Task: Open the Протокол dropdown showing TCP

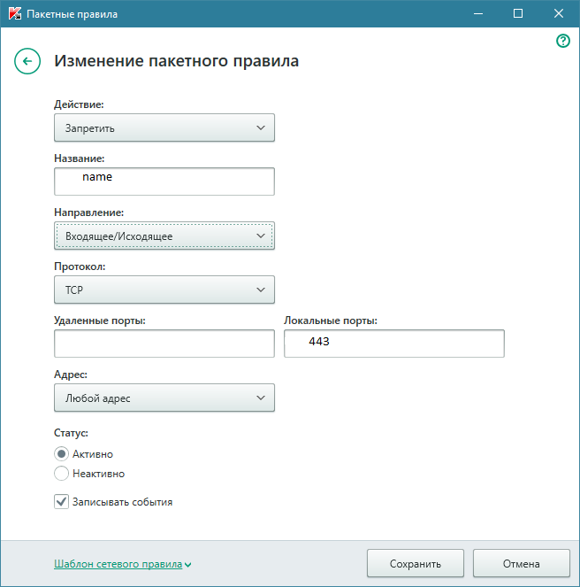Action: [x=164, y=290]
